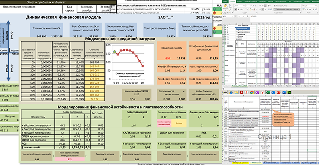The width and height of the screenshot is (319, 165).
Task: Select the yellow Исходные данные sheet tab
Action: 240,163
